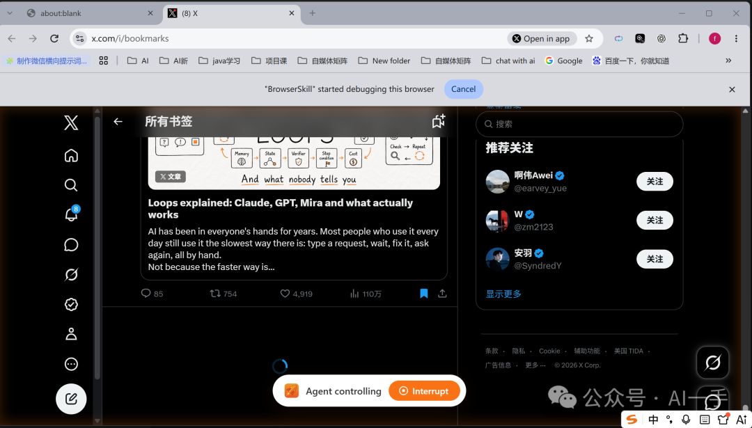Open tab search dropdown arrow
752x428 pixels.
tap(10, 13)
